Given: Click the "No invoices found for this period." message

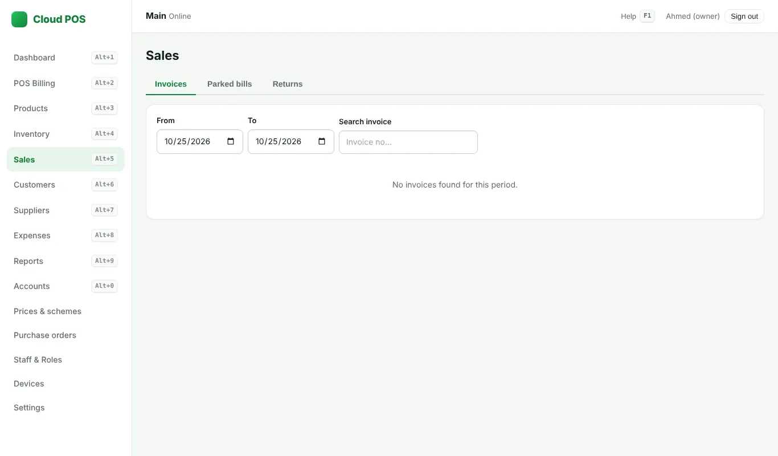Looking at the screenshot, I should click(455, 185).
